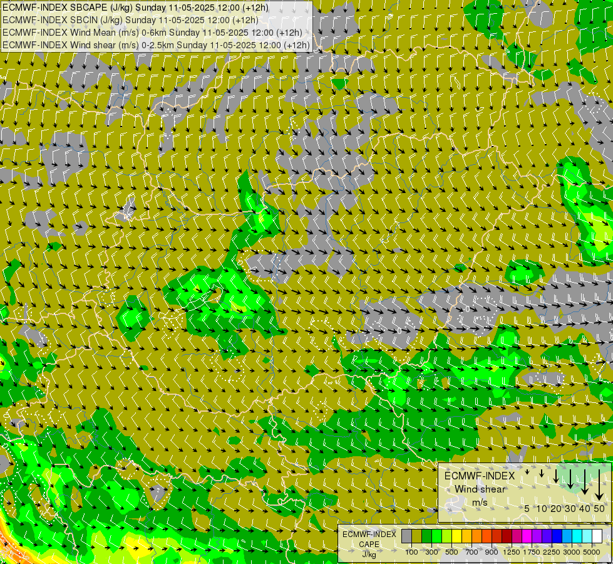Click the Wind shear 0-2.5km title line
The image size is (613, 564).
coord(156,45)
